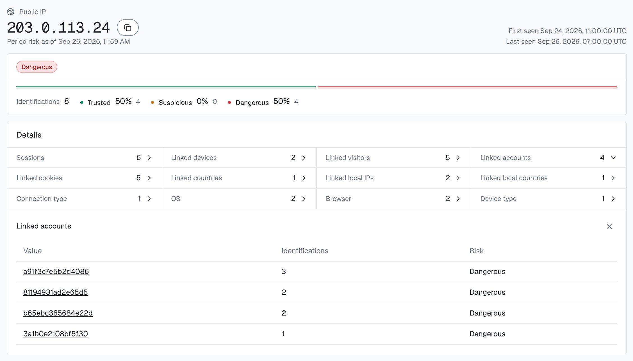This screenshot has width=633, height=361.
Task: Click the Connection type label
Action: [42, 199]
